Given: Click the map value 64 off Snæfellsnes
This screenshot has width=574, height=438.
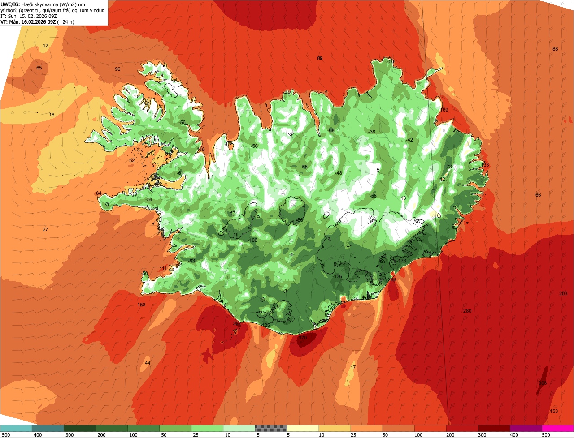Looking at the screenshot, I should 99,193.
